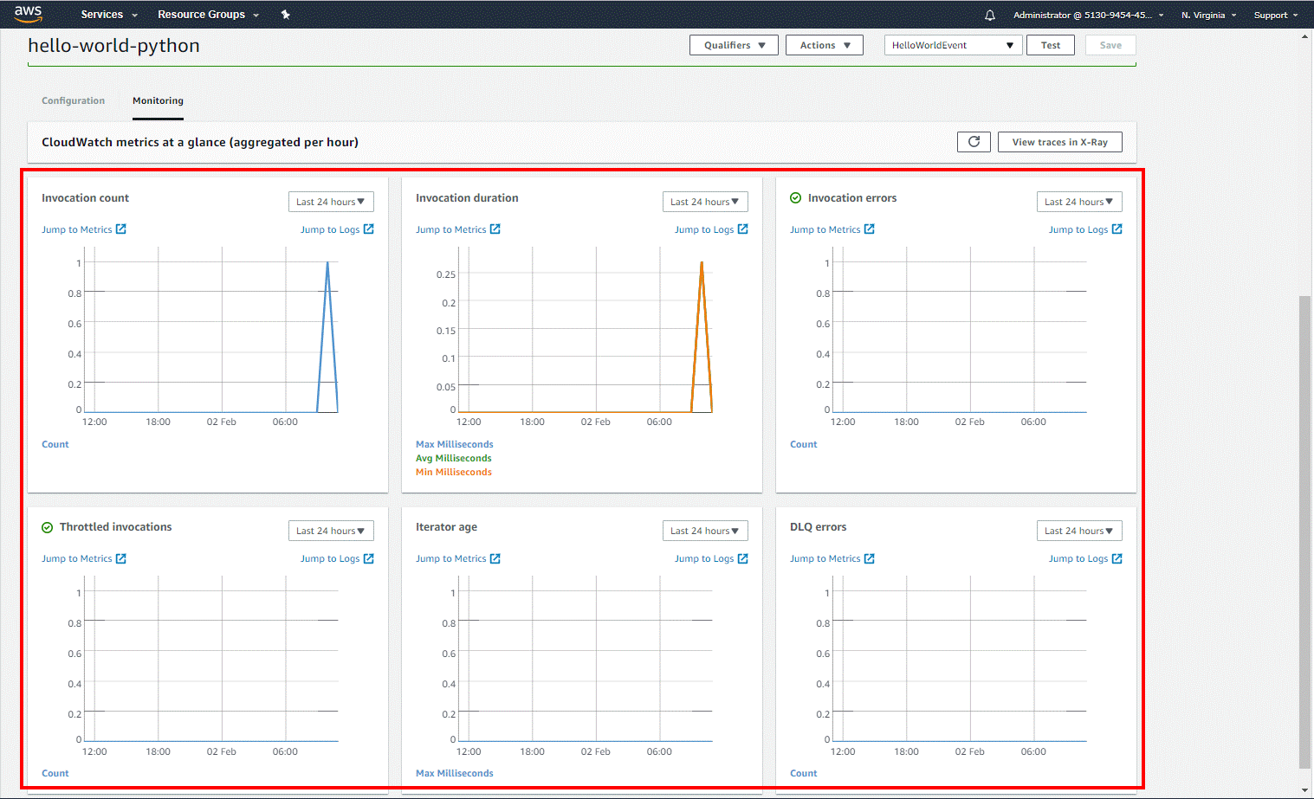Open Invocation duration time range dropdown
Viewport: 1314px width, 799px height.
(x=705, y=202)
